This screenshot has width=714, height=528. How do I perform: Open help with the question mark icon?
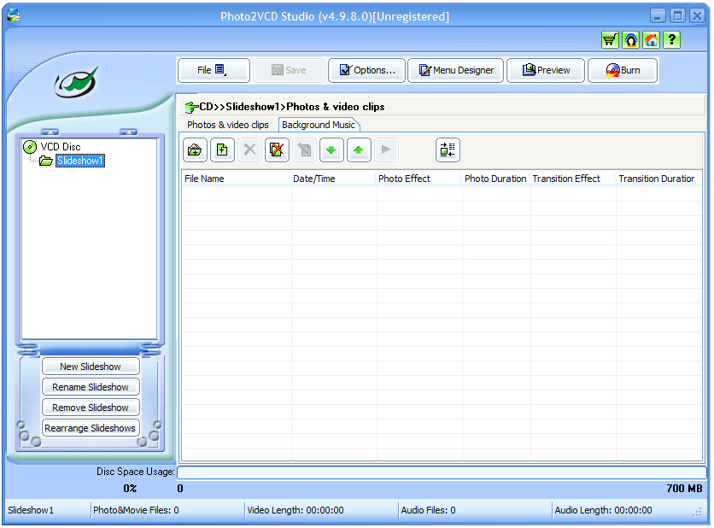672,40
